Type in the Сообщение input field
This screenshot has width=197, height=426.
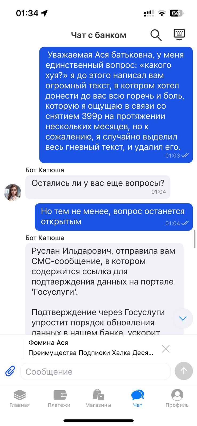click(95, 371)
